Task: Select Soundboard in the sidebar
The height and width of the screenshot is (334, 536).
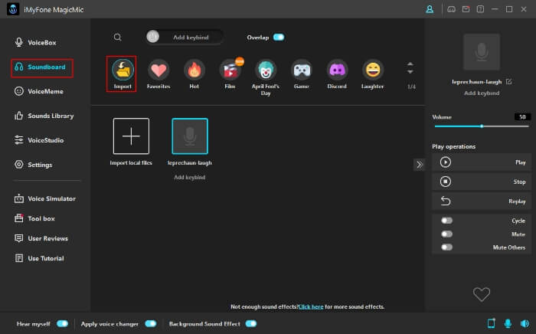Action: (41, 67)
